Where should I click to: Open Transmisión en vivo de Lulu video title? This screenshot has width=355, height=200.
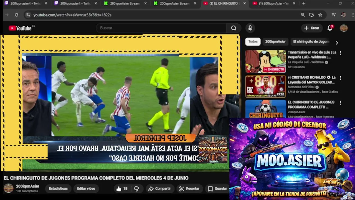(x=312, y=55)
